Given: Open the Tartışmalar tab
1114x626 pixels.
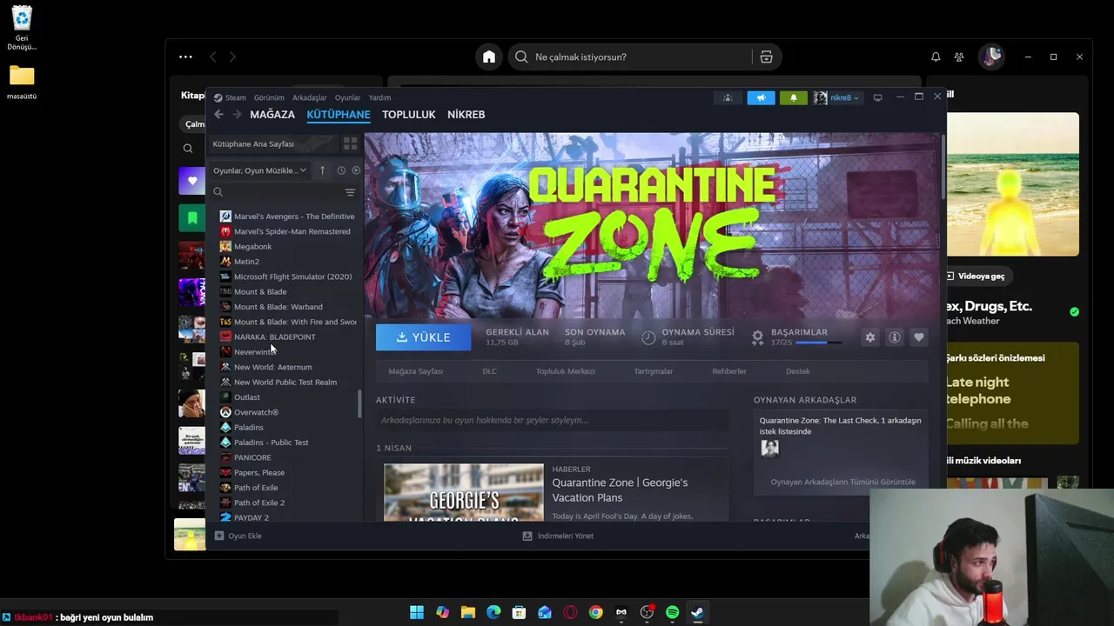Looking at the screenshot, I should [x=654, y=371].
